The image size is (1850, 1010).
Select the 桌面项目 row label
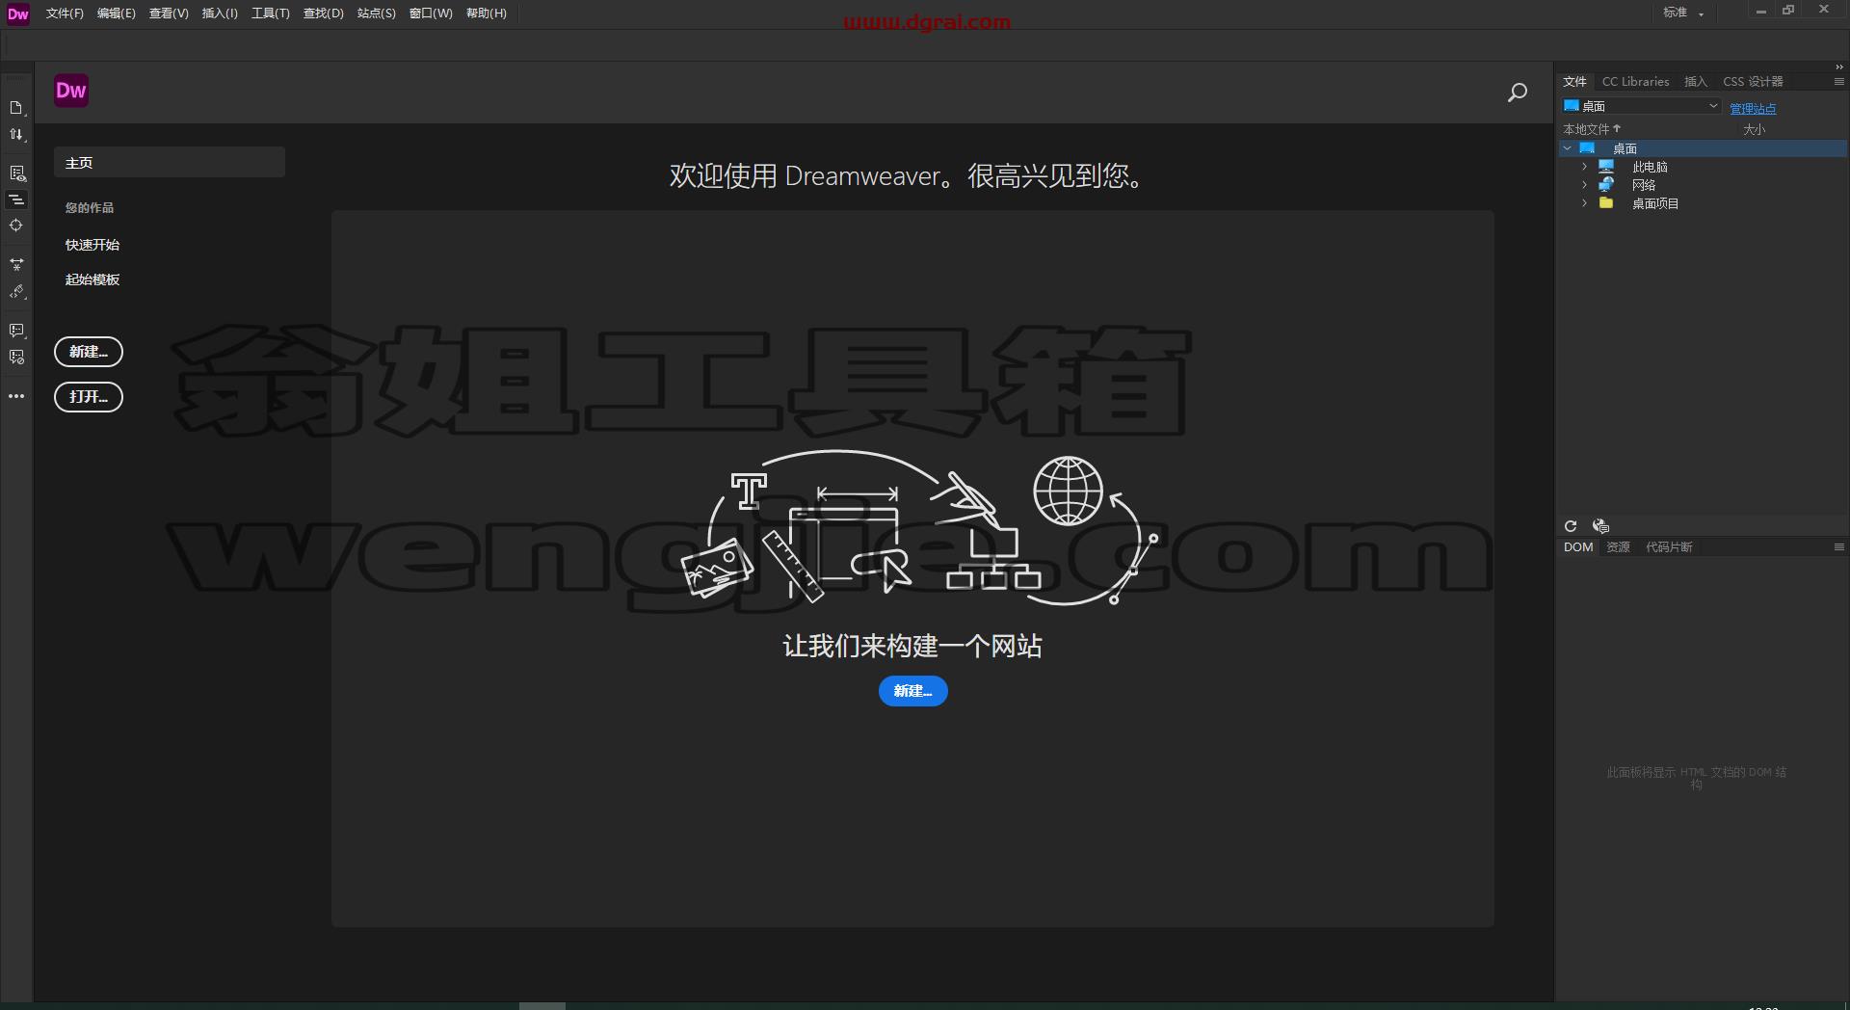pos(1655,203)
